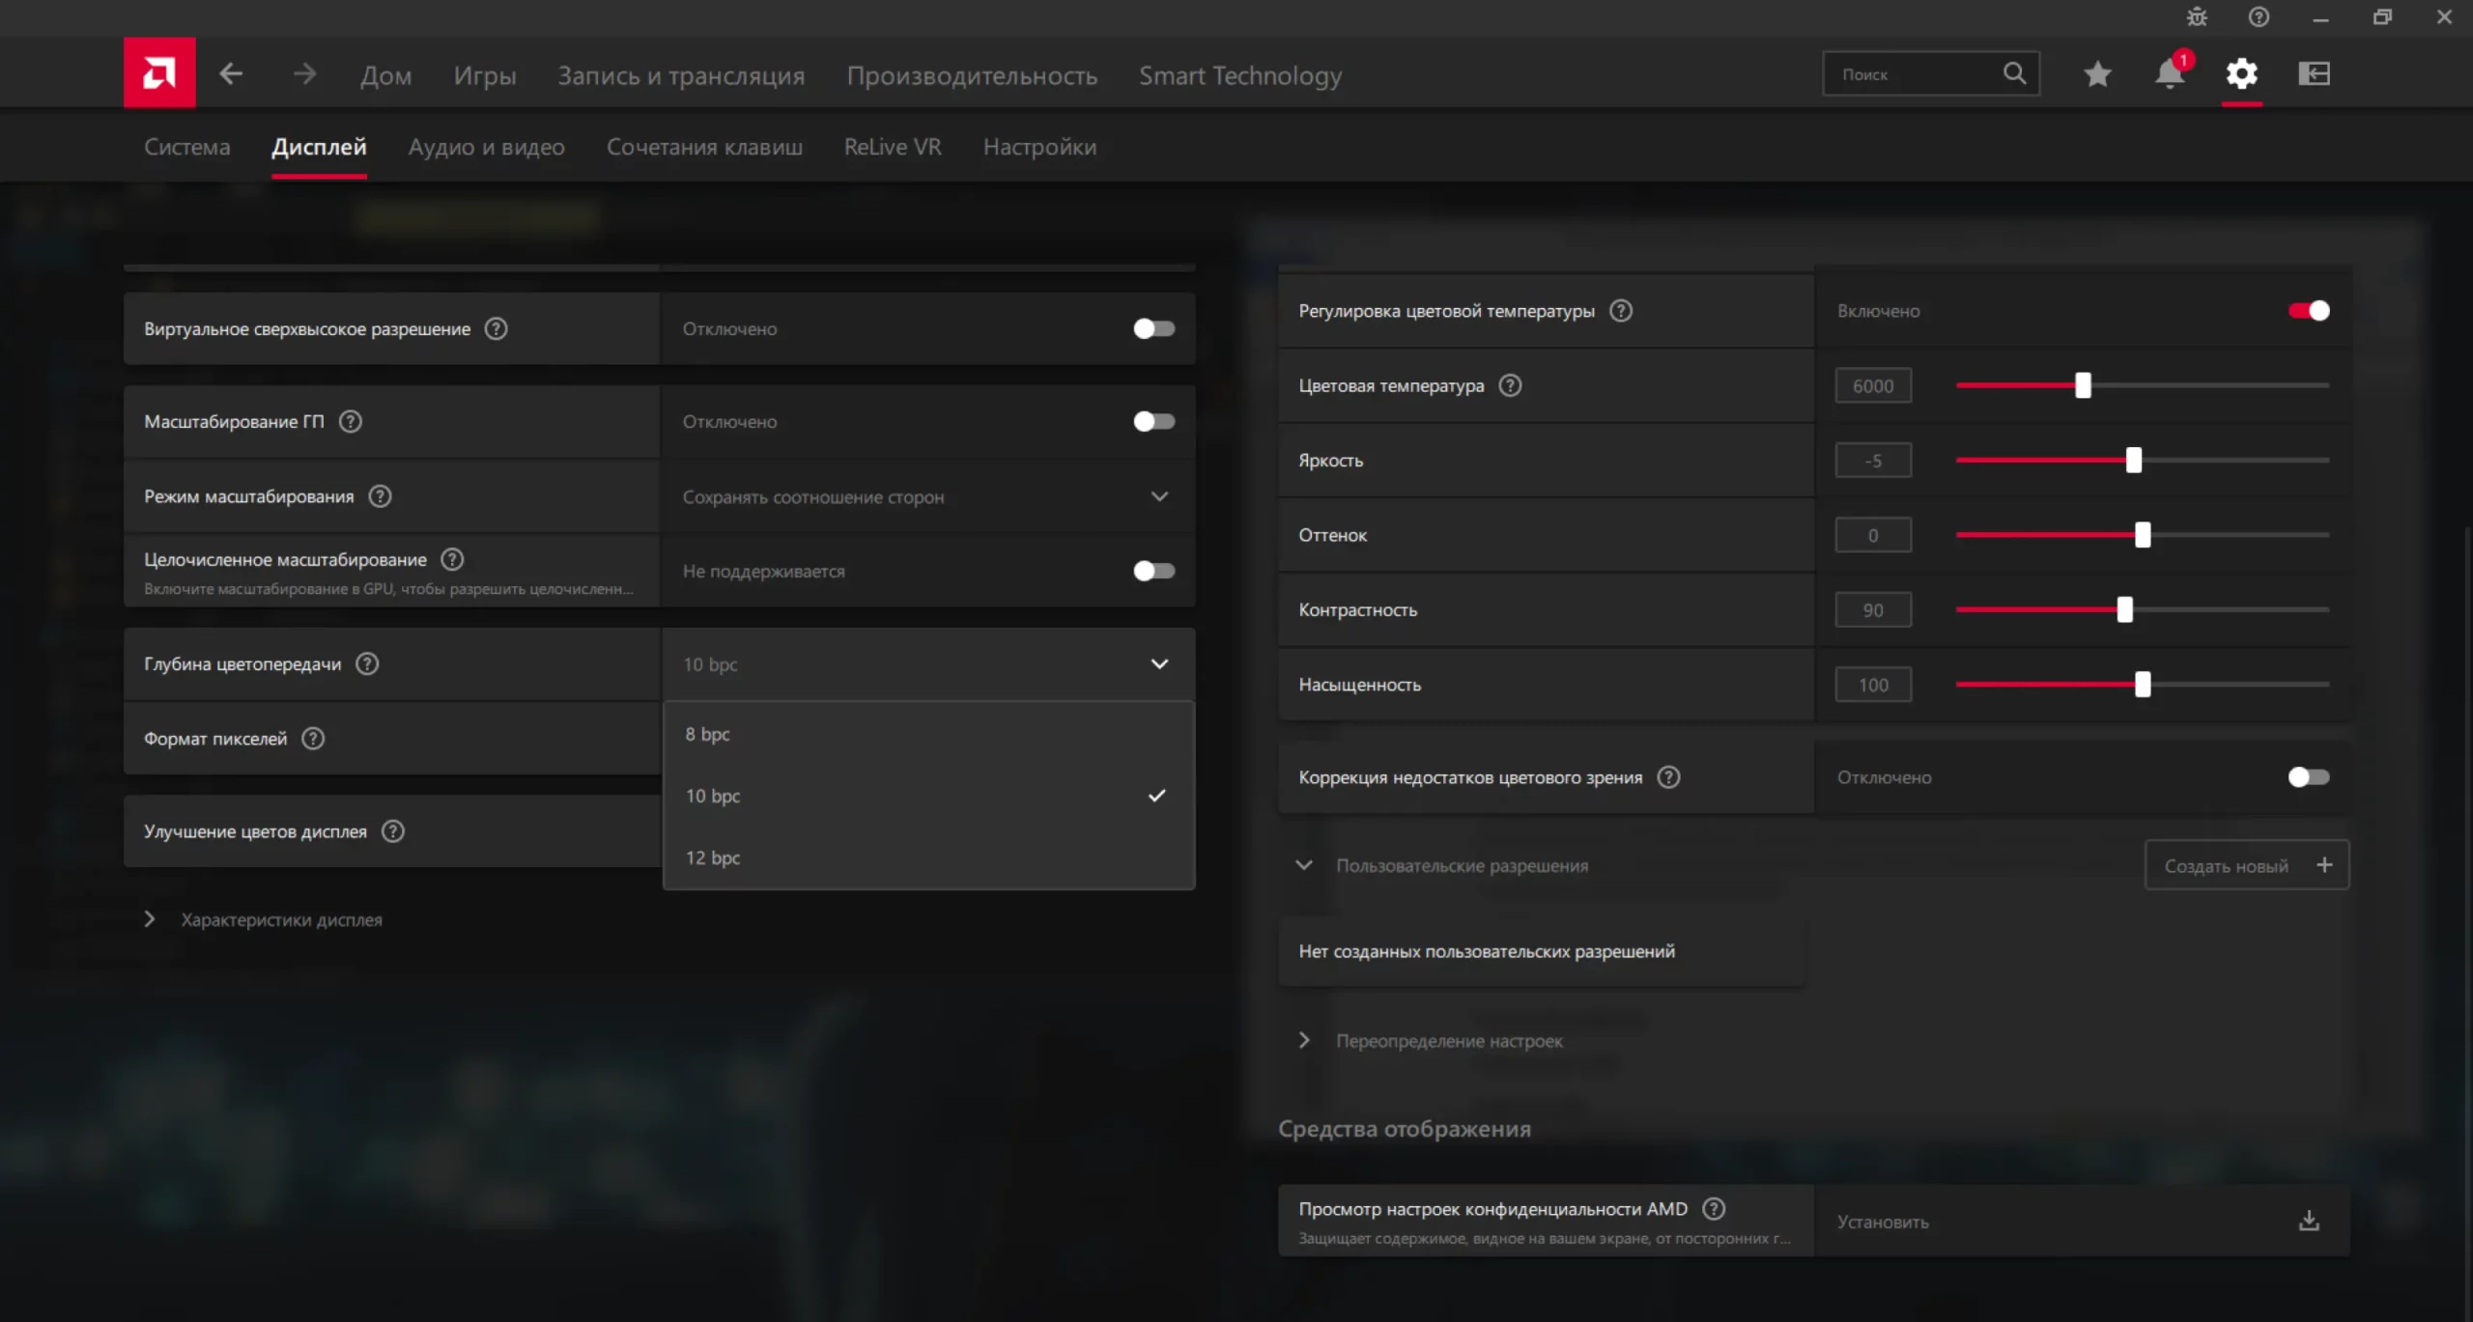Open the notifications bell icon
The height and width of the screenshot is (1322, 2473).
(x=2169, y=74)
